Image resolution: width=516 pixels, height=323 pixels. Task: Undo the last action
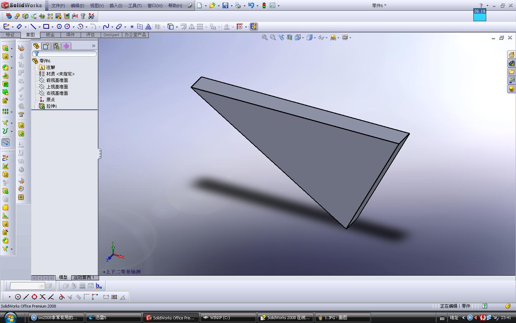coord(251,5)
